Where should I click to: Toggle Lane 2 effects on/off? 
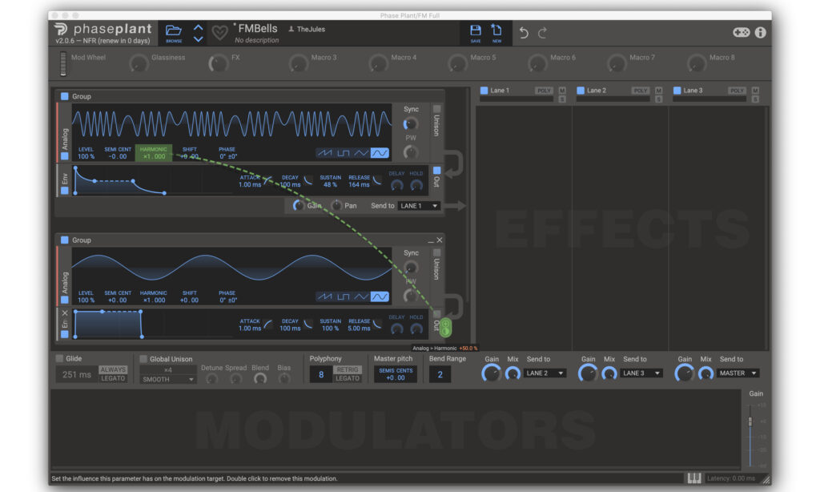(x=581, y=91)
